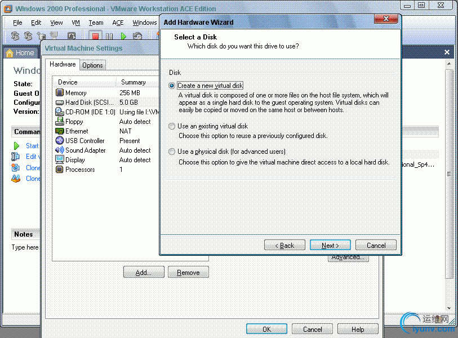The image size is (458, 338).
Task: Click the USB plug device toolbar icon
Action: (54, 35)
